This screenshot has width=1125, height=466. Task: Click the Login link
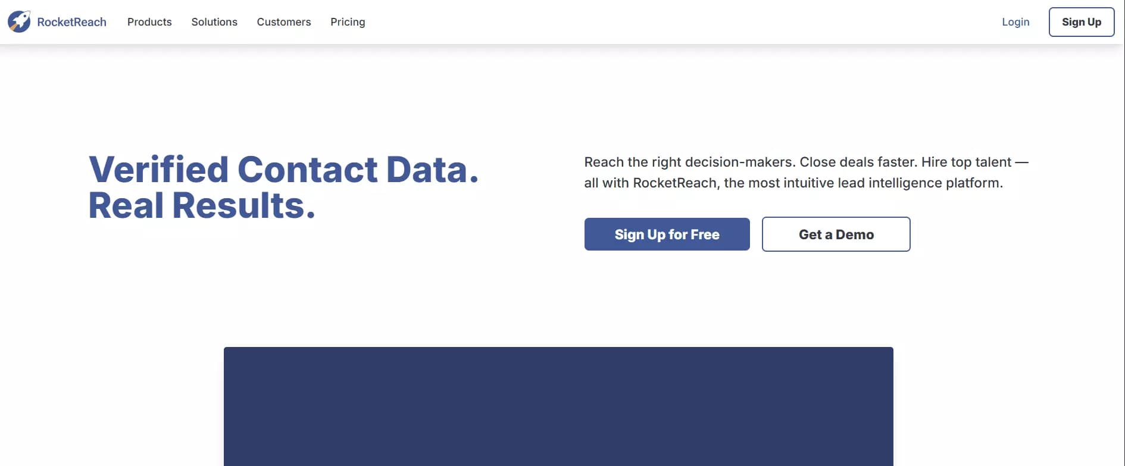point(1015,22)
